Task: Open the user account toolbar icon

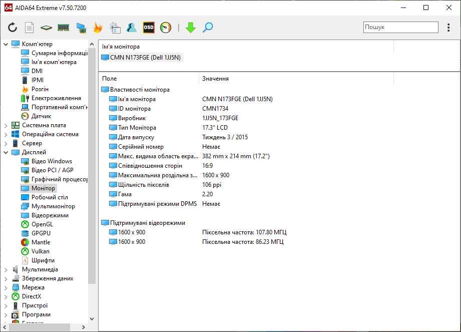Action: 132,28
